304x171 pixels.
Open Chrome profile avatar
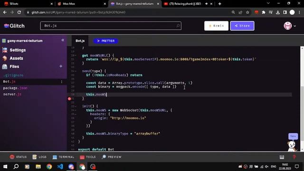292,12
